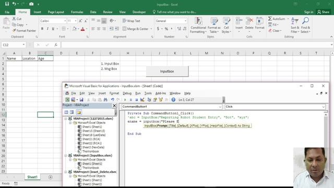Close the Project - VBAProject panel
334x188 pixels.
(x=114, y=105)
